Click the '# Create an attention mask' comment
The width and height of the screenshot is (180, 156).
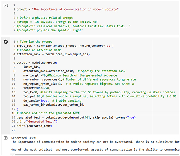point(39,50)
